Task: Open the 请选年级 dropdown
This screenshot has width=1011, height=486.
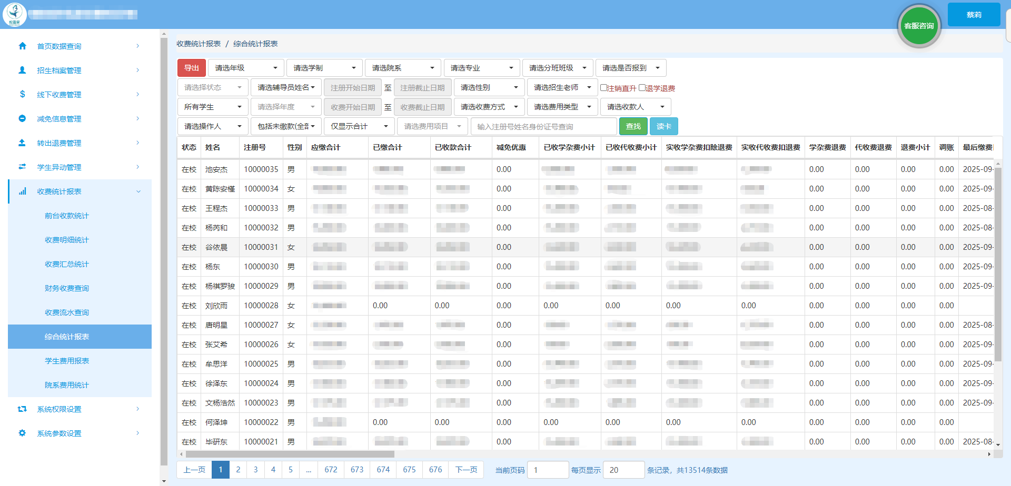Action: [x=246, y=68]
